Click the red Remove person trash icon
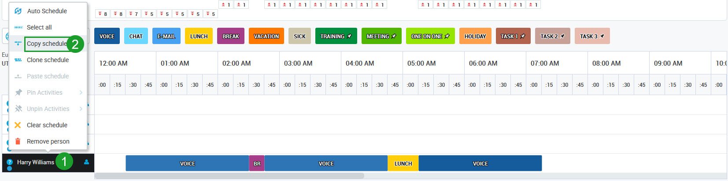Image resolution: width=728 pixels, height=181 pixels. pyautogui.click(x=18, y=141)
